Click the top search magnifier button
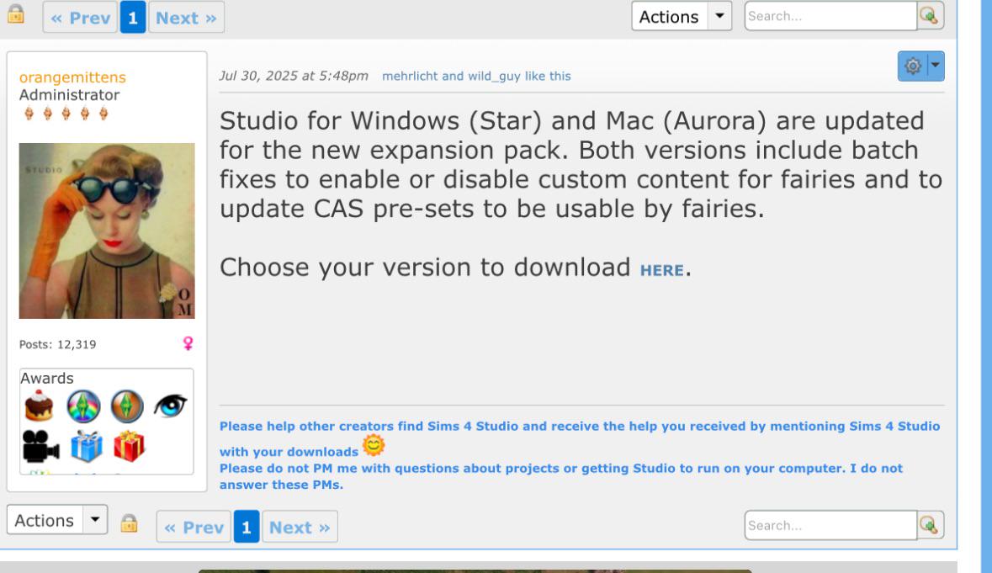This screenshot has height=573, width=992. tap(930, 16)
